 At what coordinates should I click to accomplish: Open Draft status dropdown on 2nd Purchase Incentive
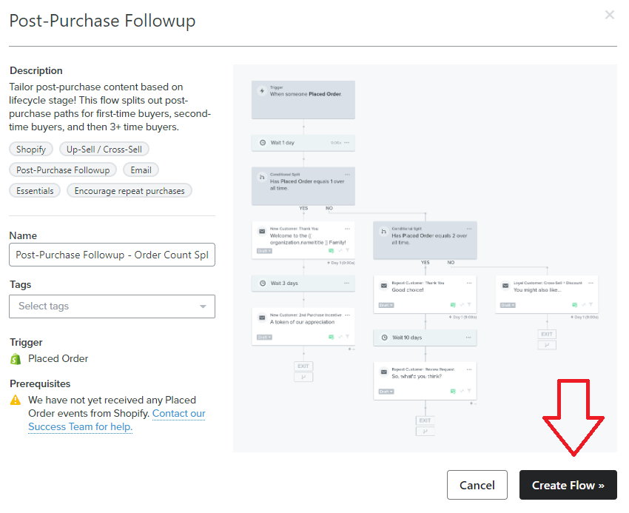click(x=264, y=337)
